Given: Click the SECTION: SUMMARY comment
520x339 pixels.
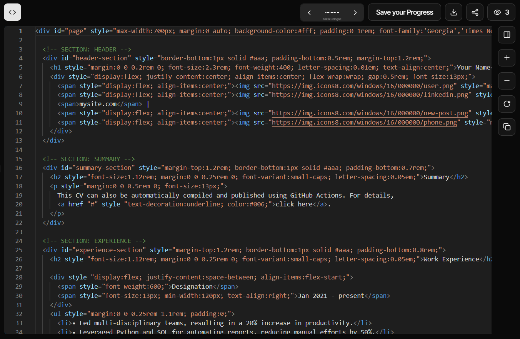Looking at the screenshot, I should (89, 159).
